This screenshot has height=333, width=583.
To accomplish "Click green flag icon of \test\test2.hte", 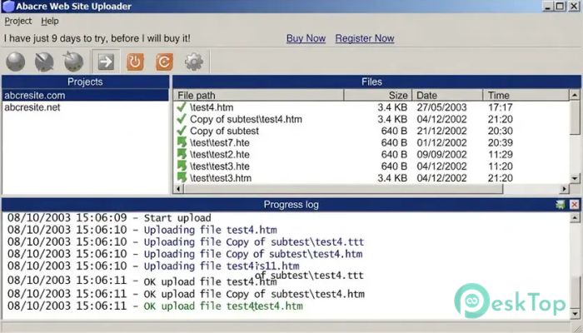I will pyautogui.click(x=182, y=154).
